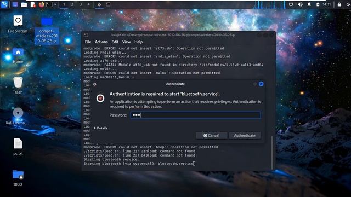Launch the text editor panel icon
The image size is (351, 197).
pos(33,4)
